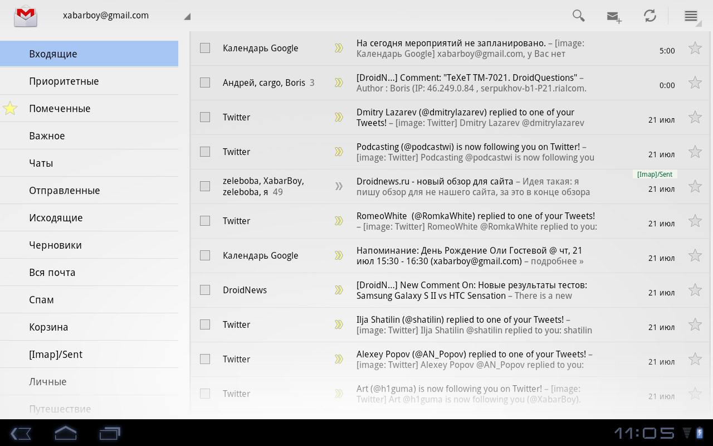The width and height of the screenshot is (713, 446).
Task: Show recent apps
Action: click(110, 433)
